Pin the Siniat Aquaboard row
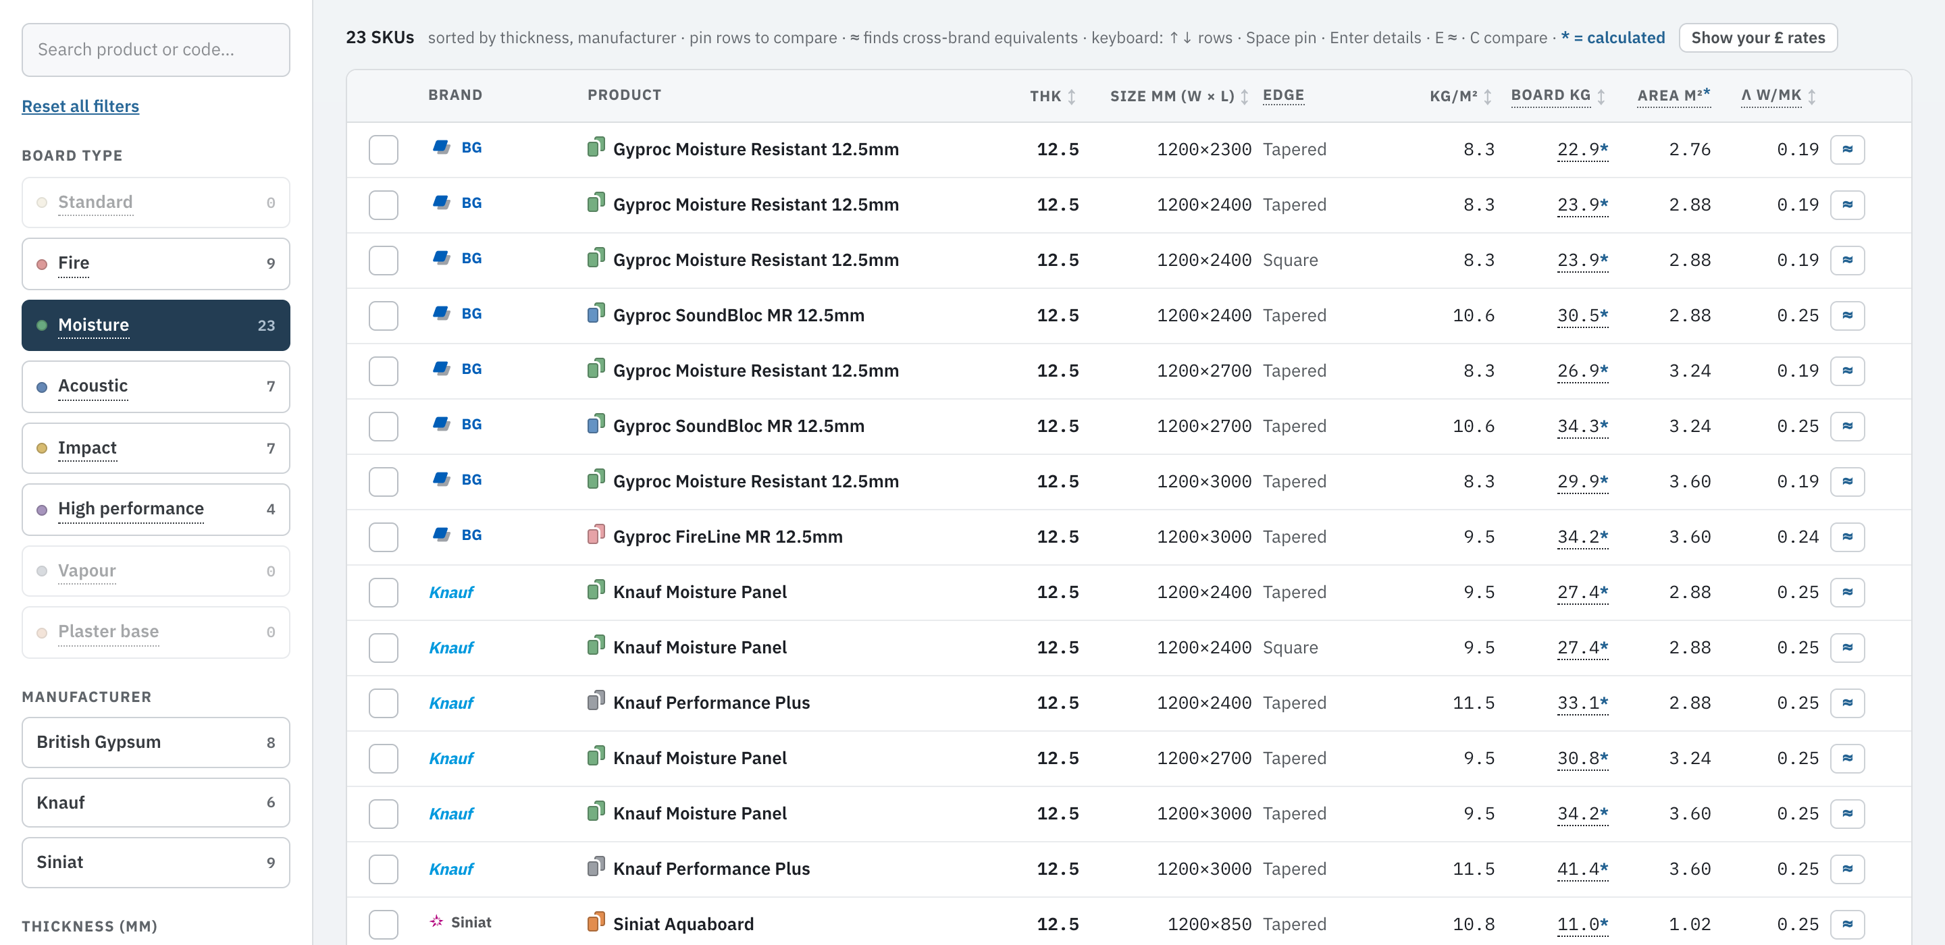Viewport: 1945px width, 945px height. click(x=384, y=925)
